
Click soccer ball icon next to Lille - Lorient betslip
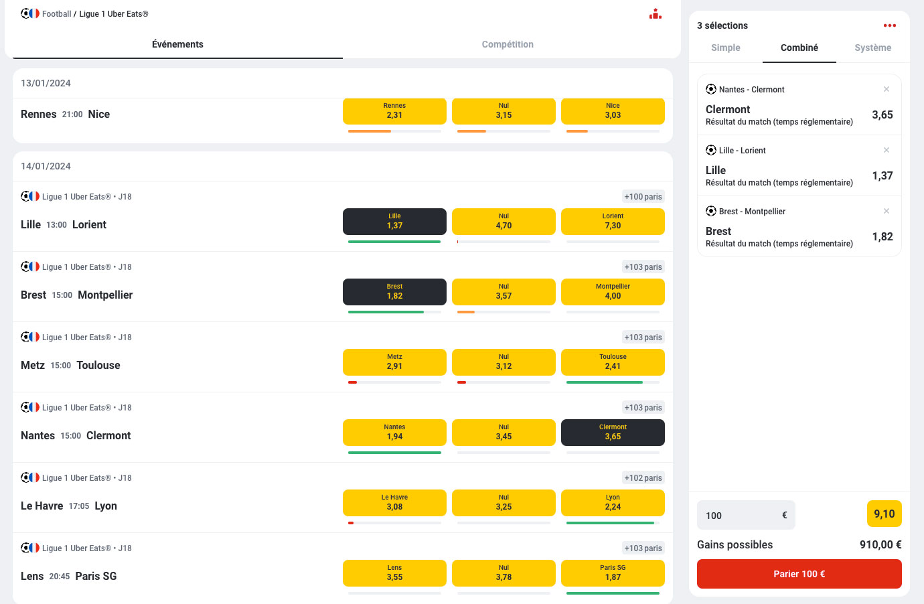click(x=711, y=150)
